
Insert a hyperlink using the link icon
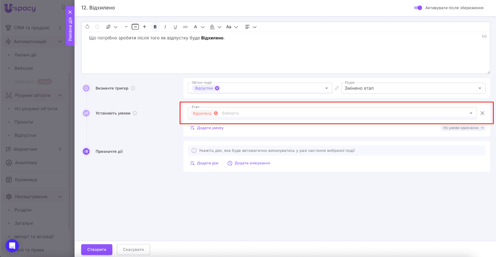pyautogui.click(x=185, y=27)
